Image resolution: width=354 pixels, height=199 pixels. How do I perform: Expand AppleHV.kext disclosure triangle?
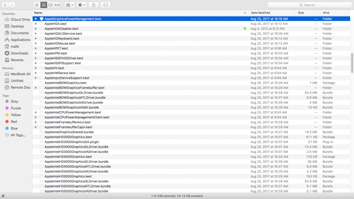pyautogui.click(x=36, y=68)
